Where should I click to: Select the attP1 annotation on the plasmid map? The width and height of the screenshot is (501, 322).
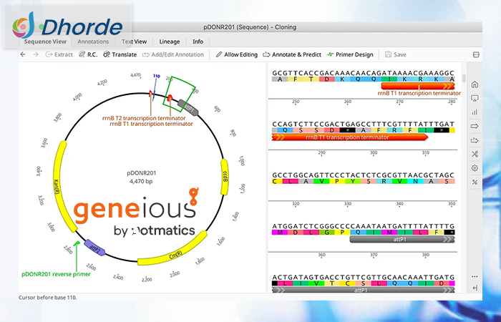click(188, 107)
